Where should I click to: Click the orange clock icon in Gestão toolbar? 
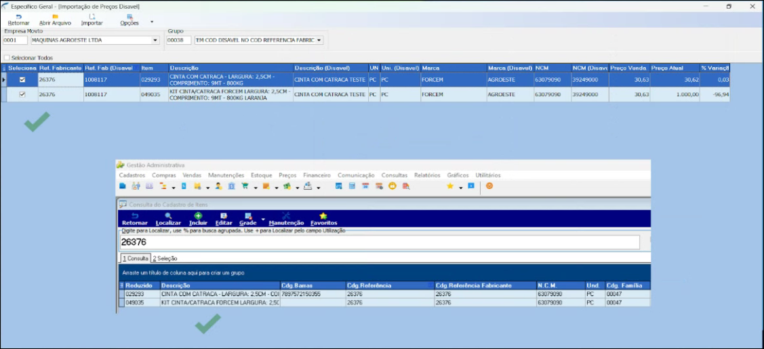393,186
